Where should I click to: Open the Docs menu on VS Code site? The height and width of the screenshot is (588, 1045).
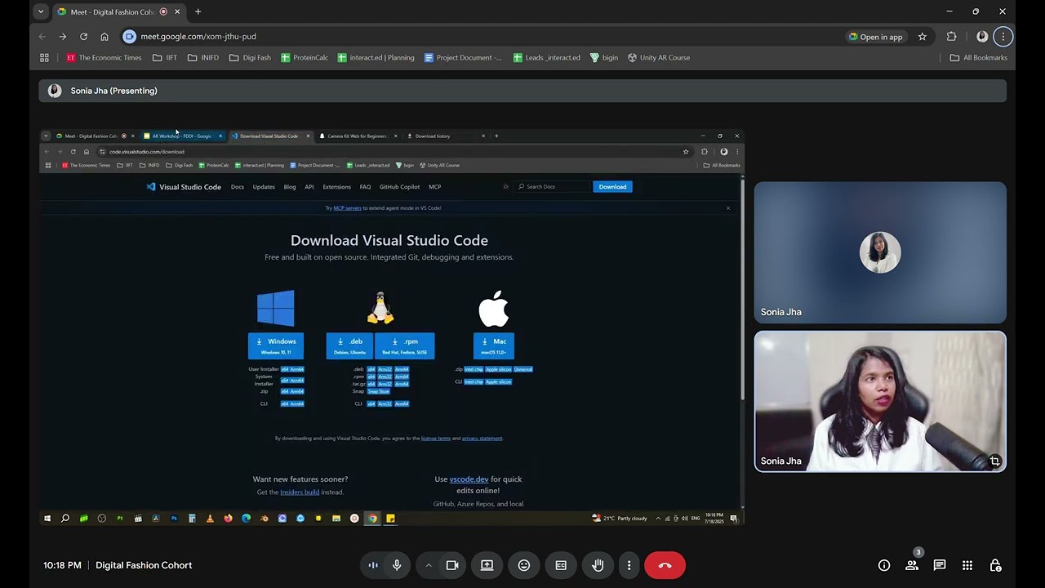238,187
